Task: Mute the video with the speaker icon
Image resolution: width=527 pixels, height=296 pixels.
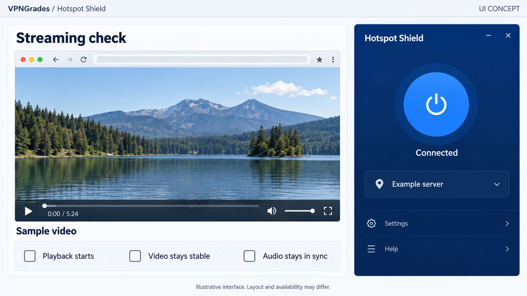Action: [x=272, y=211]
